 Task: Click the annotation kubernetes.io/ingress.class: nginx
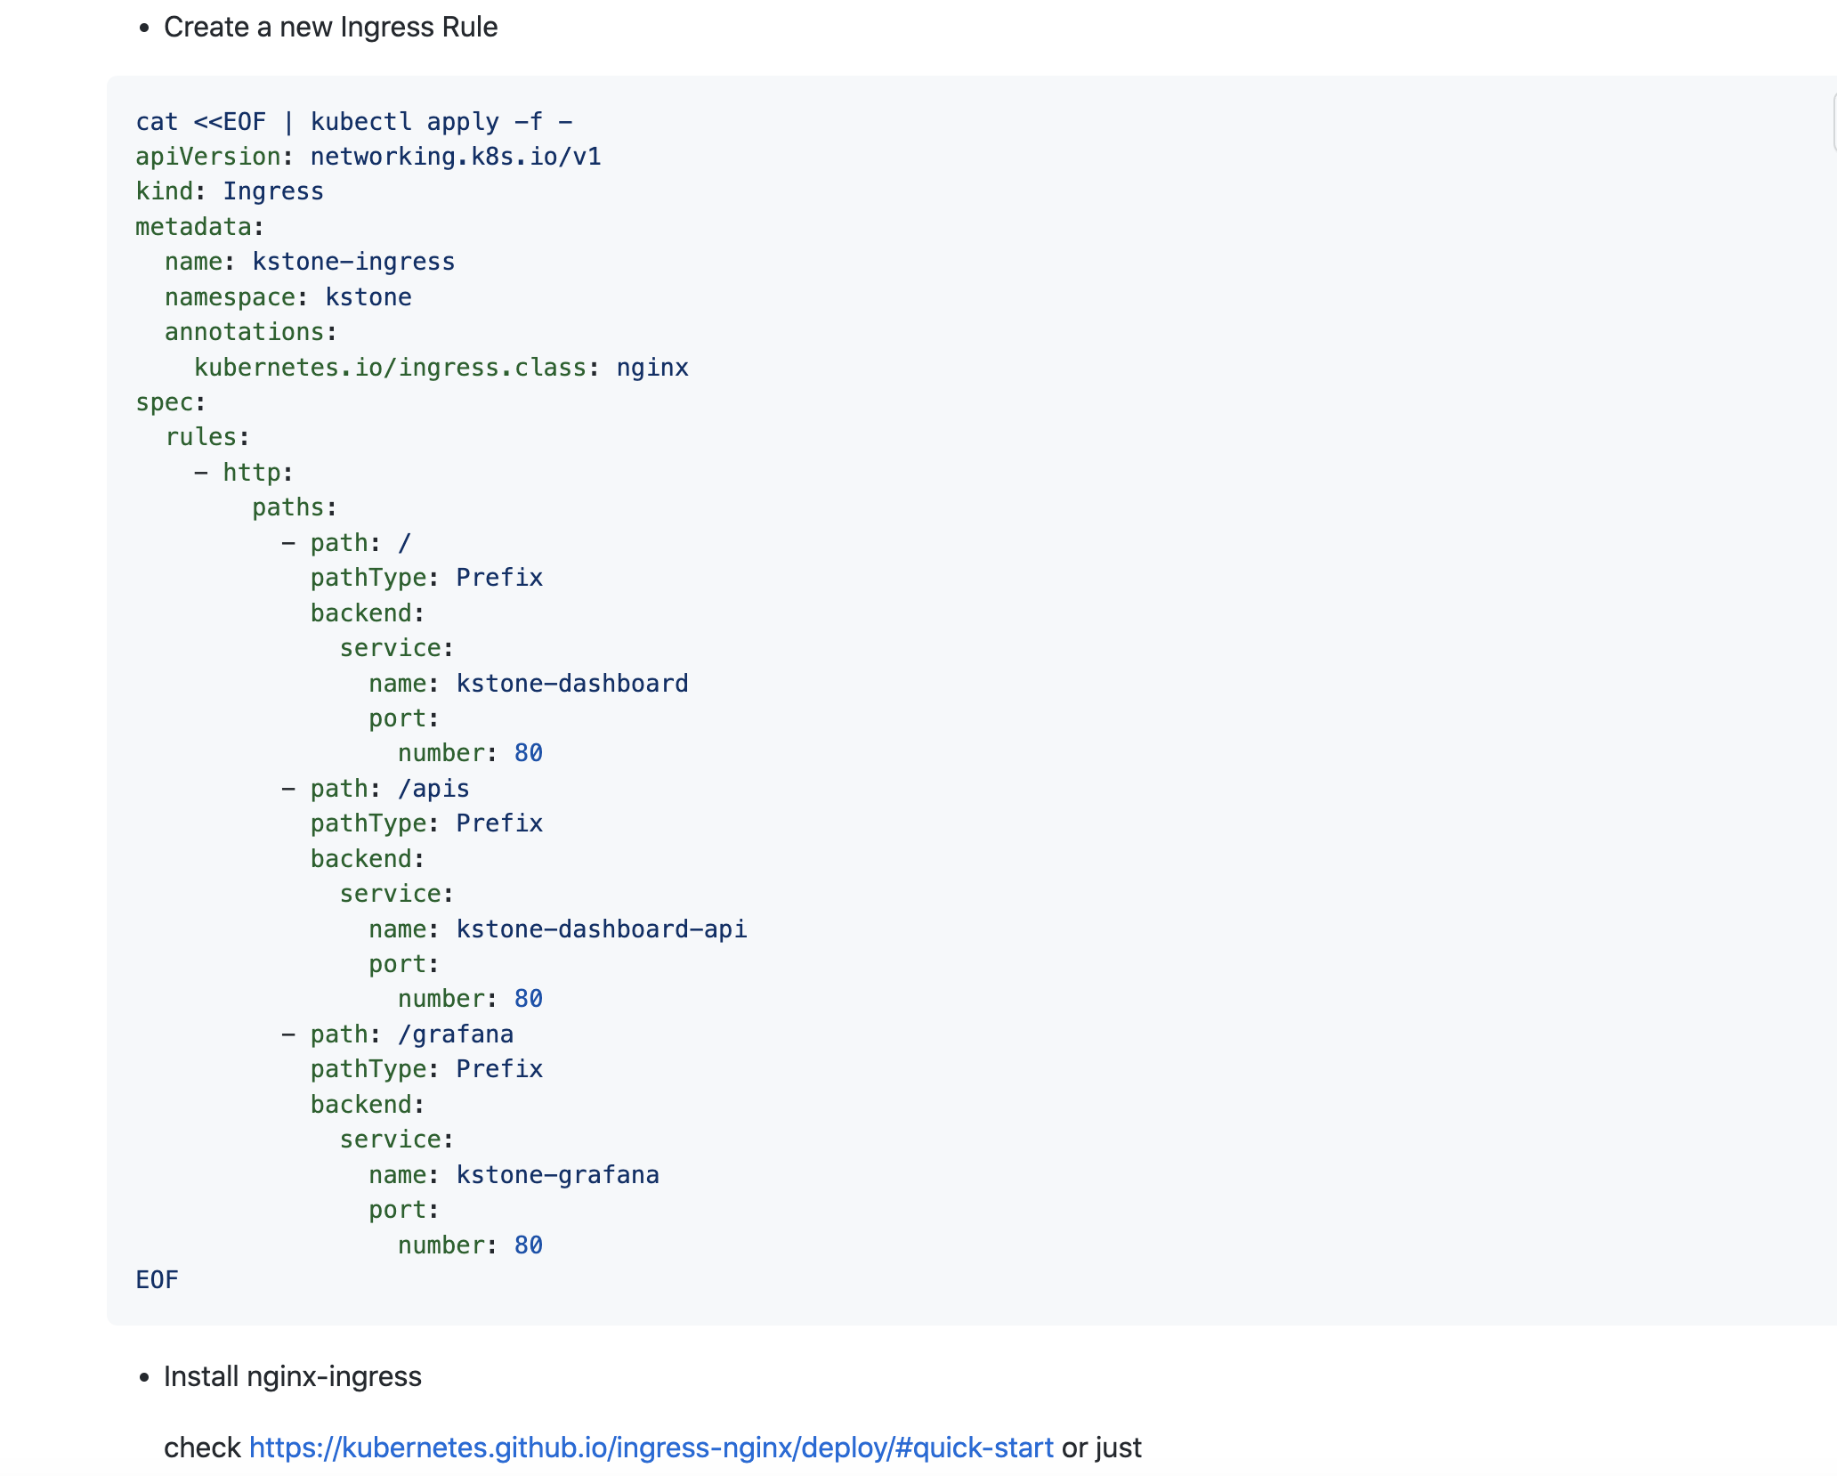coord(441,366)
